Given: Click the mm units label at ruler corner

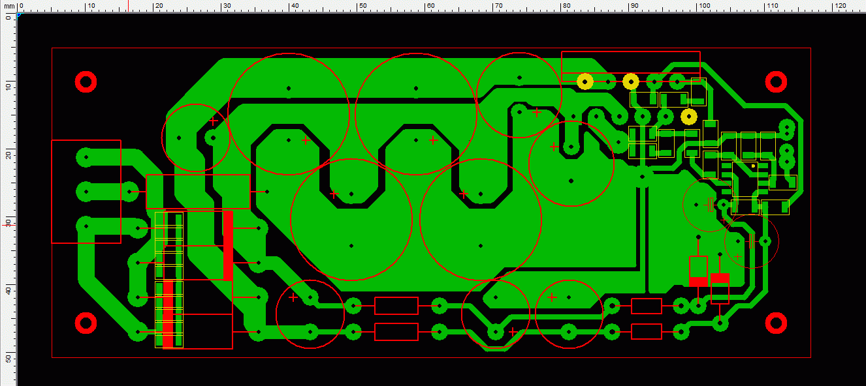Looking at the screenshot, I should click(x=8, y=6).
